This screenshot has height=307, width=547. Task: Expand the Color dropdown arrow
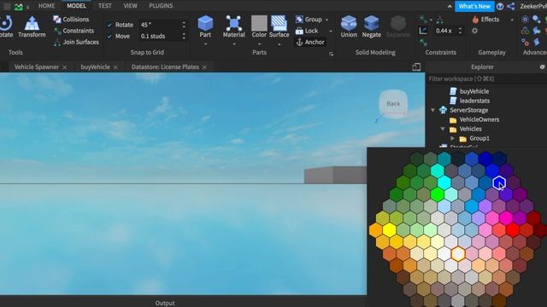(259, 44)
